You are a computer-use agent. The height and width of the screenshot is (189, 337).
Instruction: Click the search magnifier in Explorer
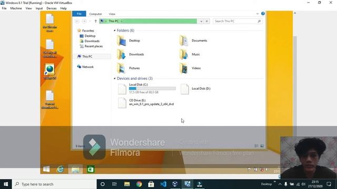tap(259, 21)
